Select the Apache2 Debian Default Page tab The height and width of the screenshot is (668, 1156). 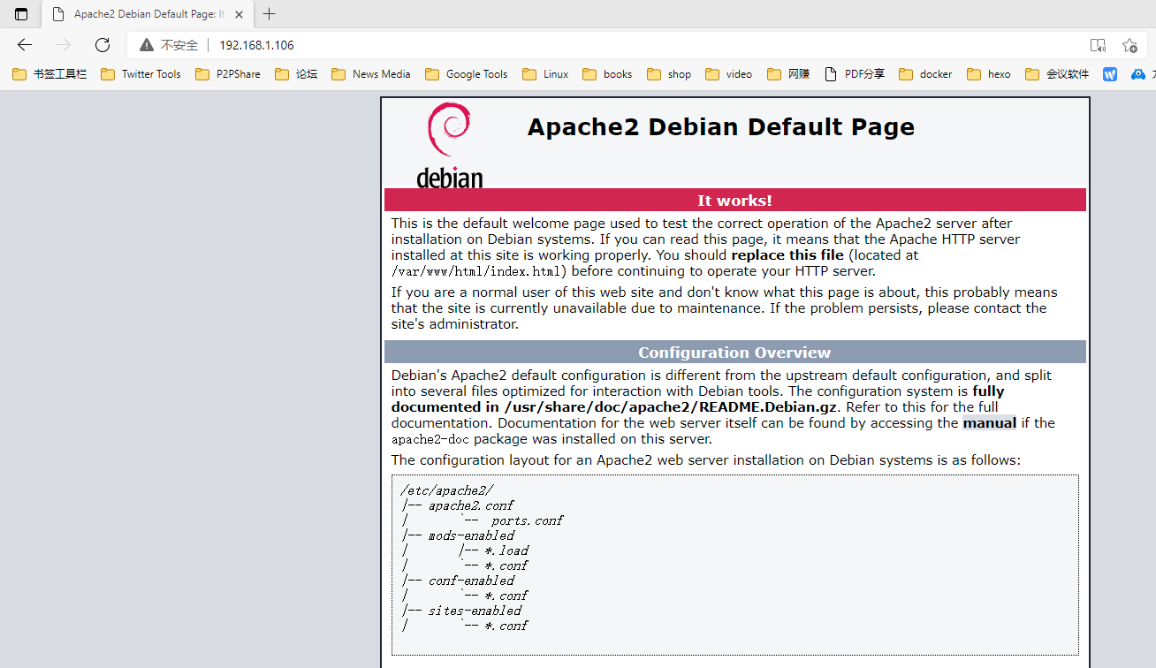click(148, 14)
